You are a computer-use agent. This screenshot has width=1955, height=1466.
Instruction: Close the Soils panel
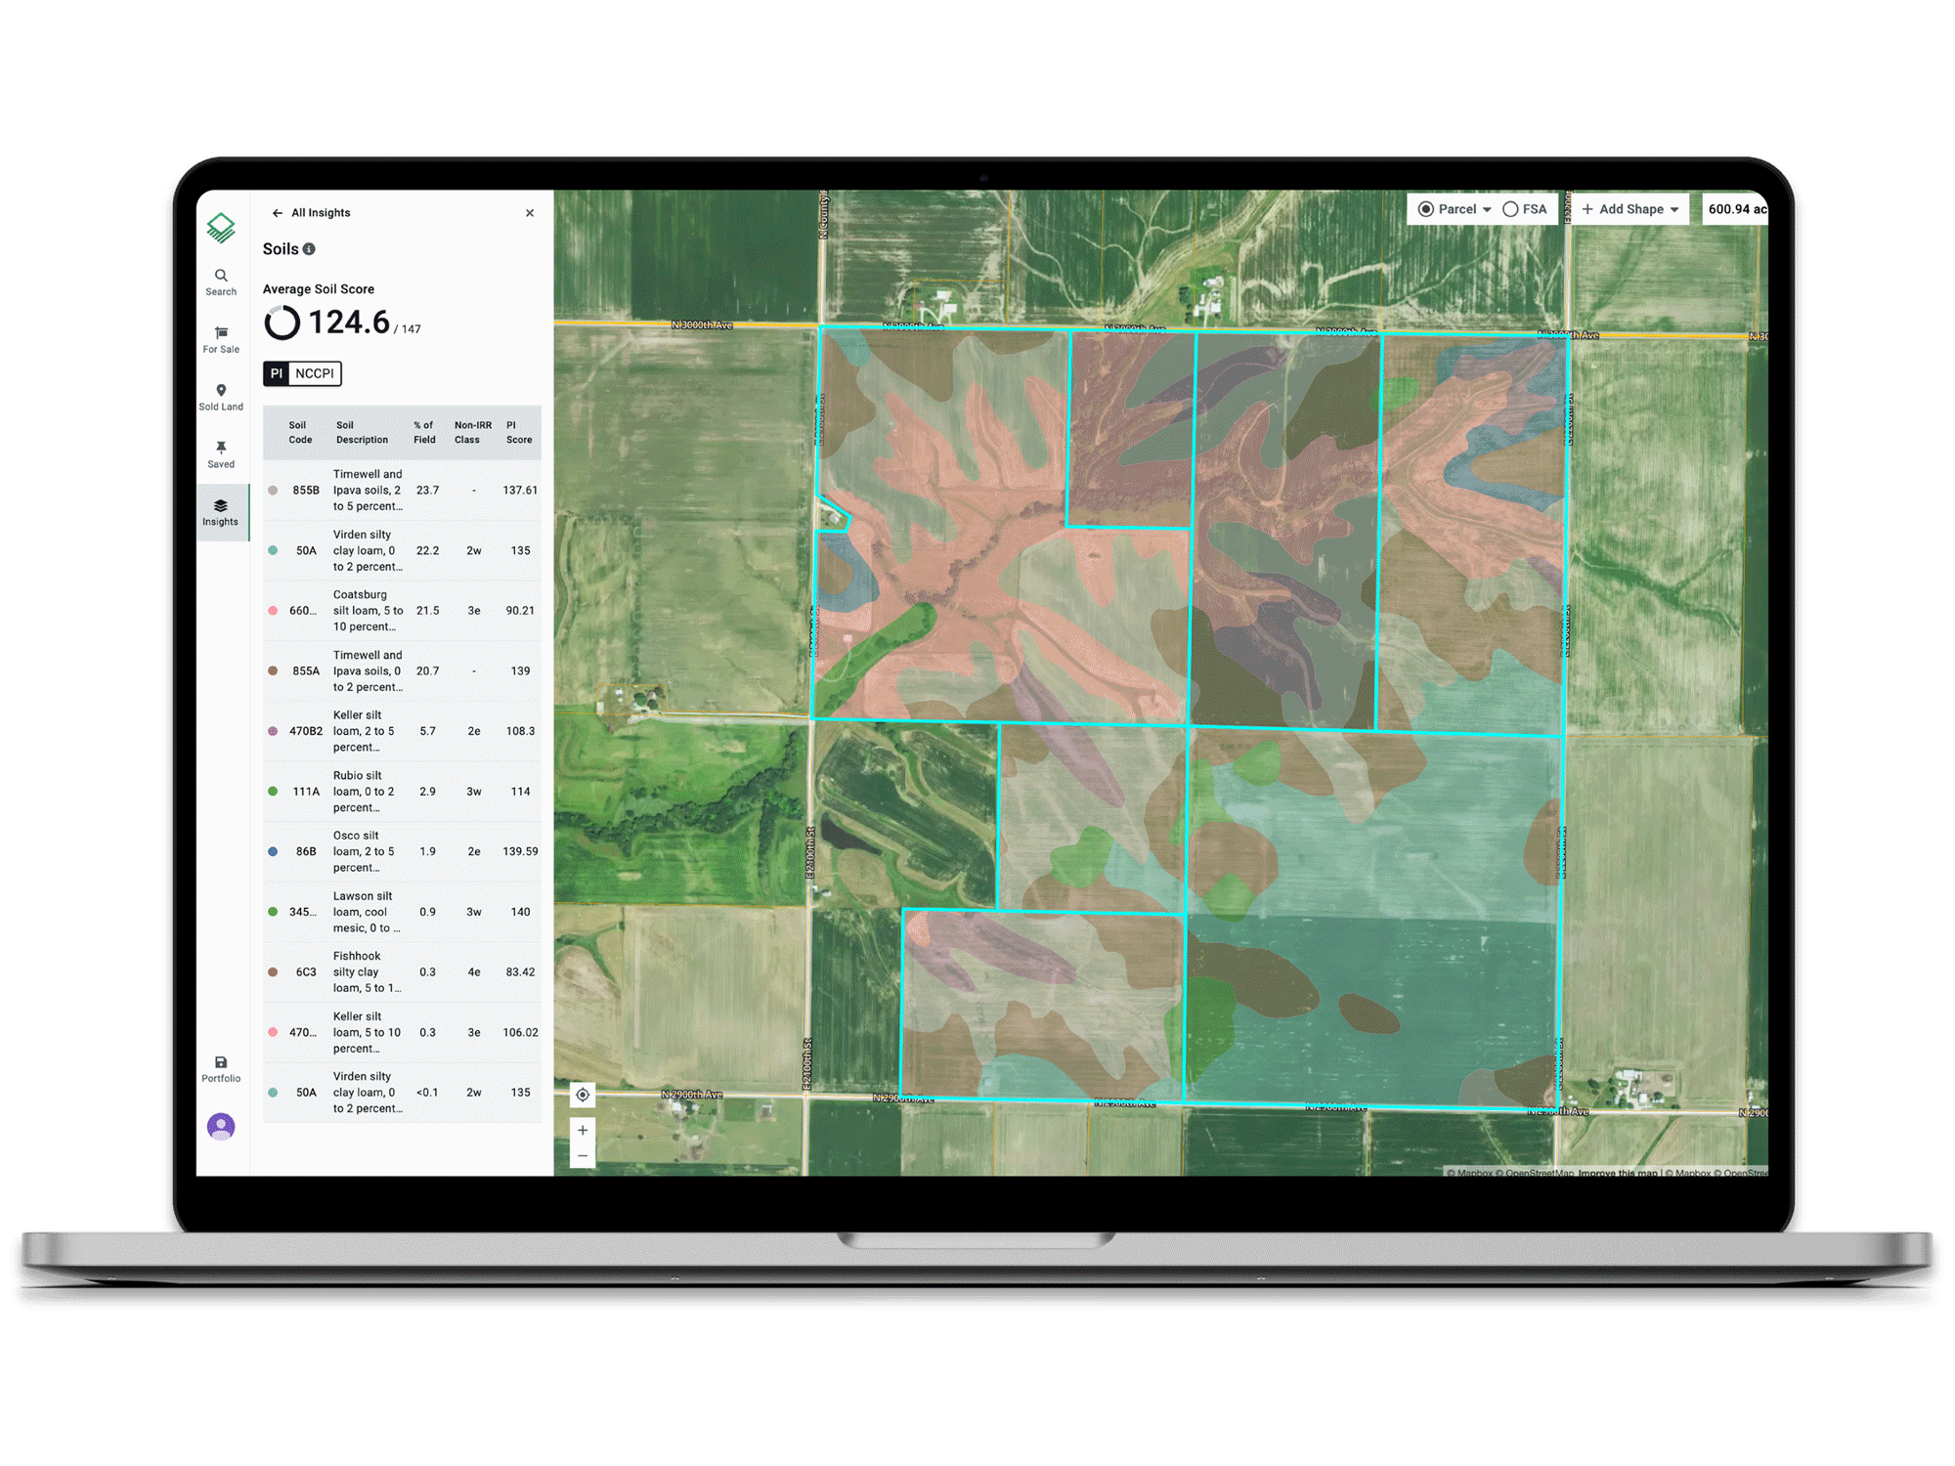530,213
